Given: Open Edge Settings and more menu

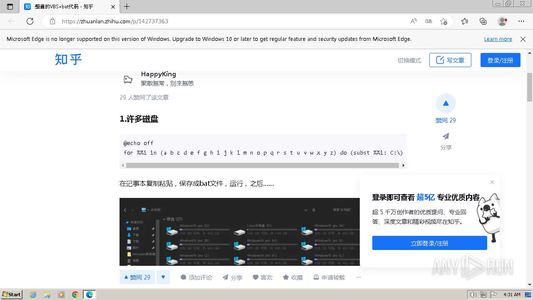Looking at the screenshot, I should 521,21.
